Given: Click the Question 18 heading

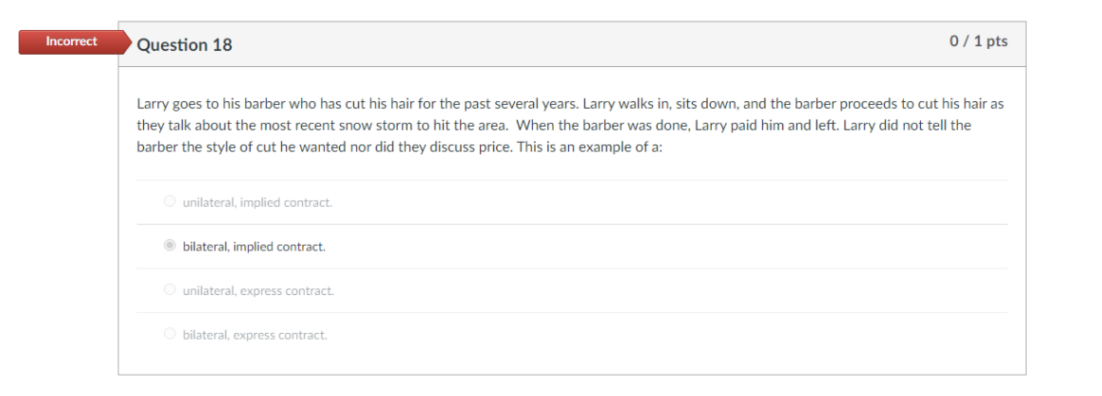Looking at the screenshot, I should (184, 44).
